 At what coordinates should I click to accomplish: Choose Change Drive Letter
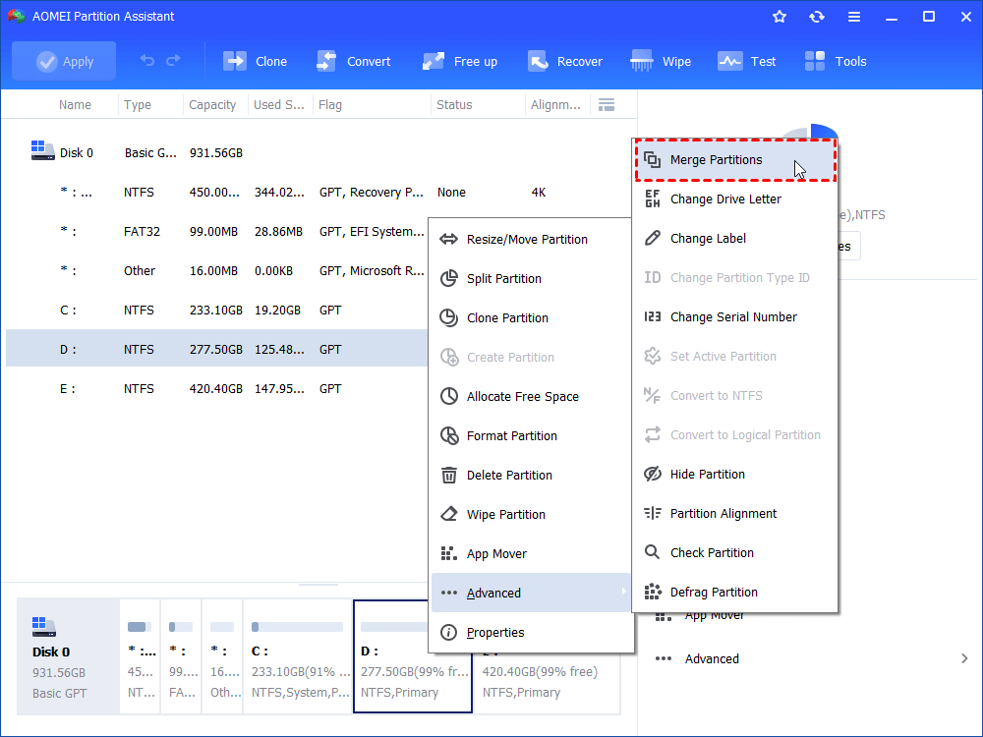[x=735, y=199]
